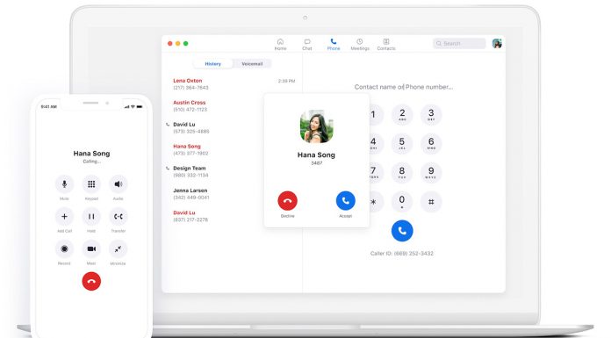Viewport: 611px width, 338px height.
Task: Tap the Add Call plus icon
Action: (x=64, y=216)
